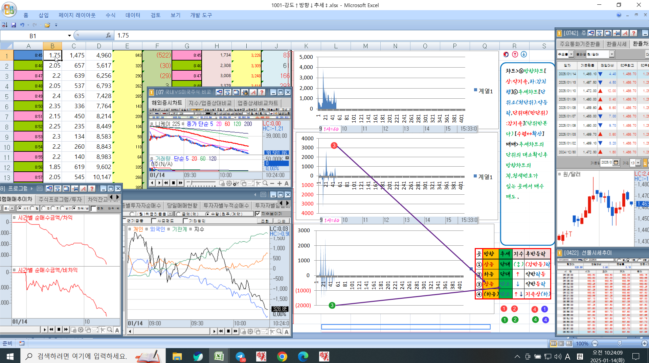The width and height of the screenshot is (649, 363).
Task: Check the 사모펀드 checkbox
Action: [x=154, y=221]
